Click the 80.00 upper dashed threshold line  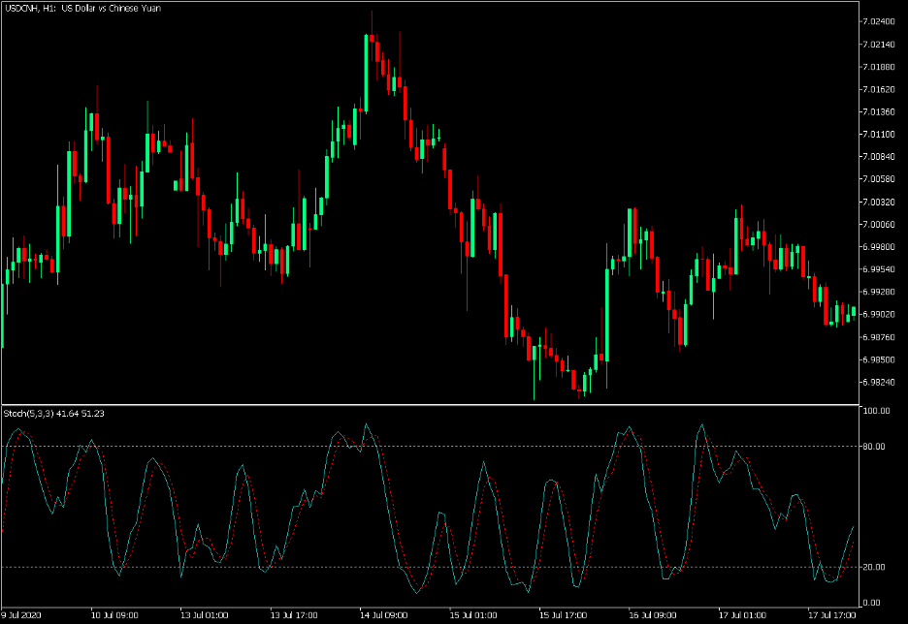(437, 448)
